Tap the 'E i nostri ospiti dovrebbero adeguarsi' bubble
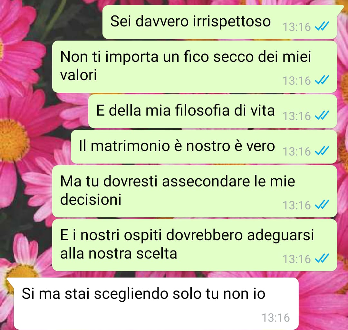This screenshot has height=330, width=348. (x=194, y=245)
